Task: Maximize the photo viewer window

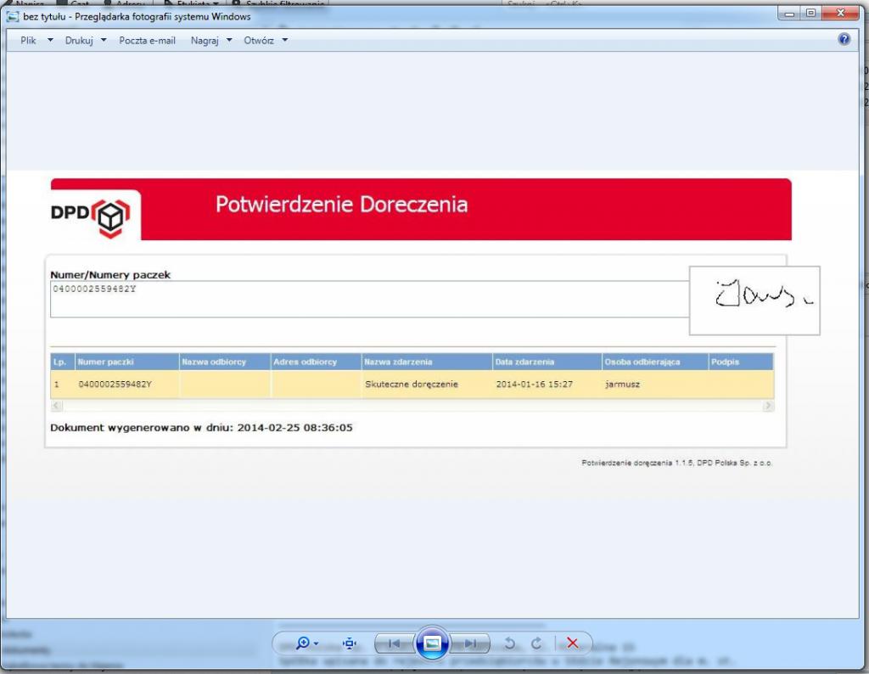Action: point(810,14)
